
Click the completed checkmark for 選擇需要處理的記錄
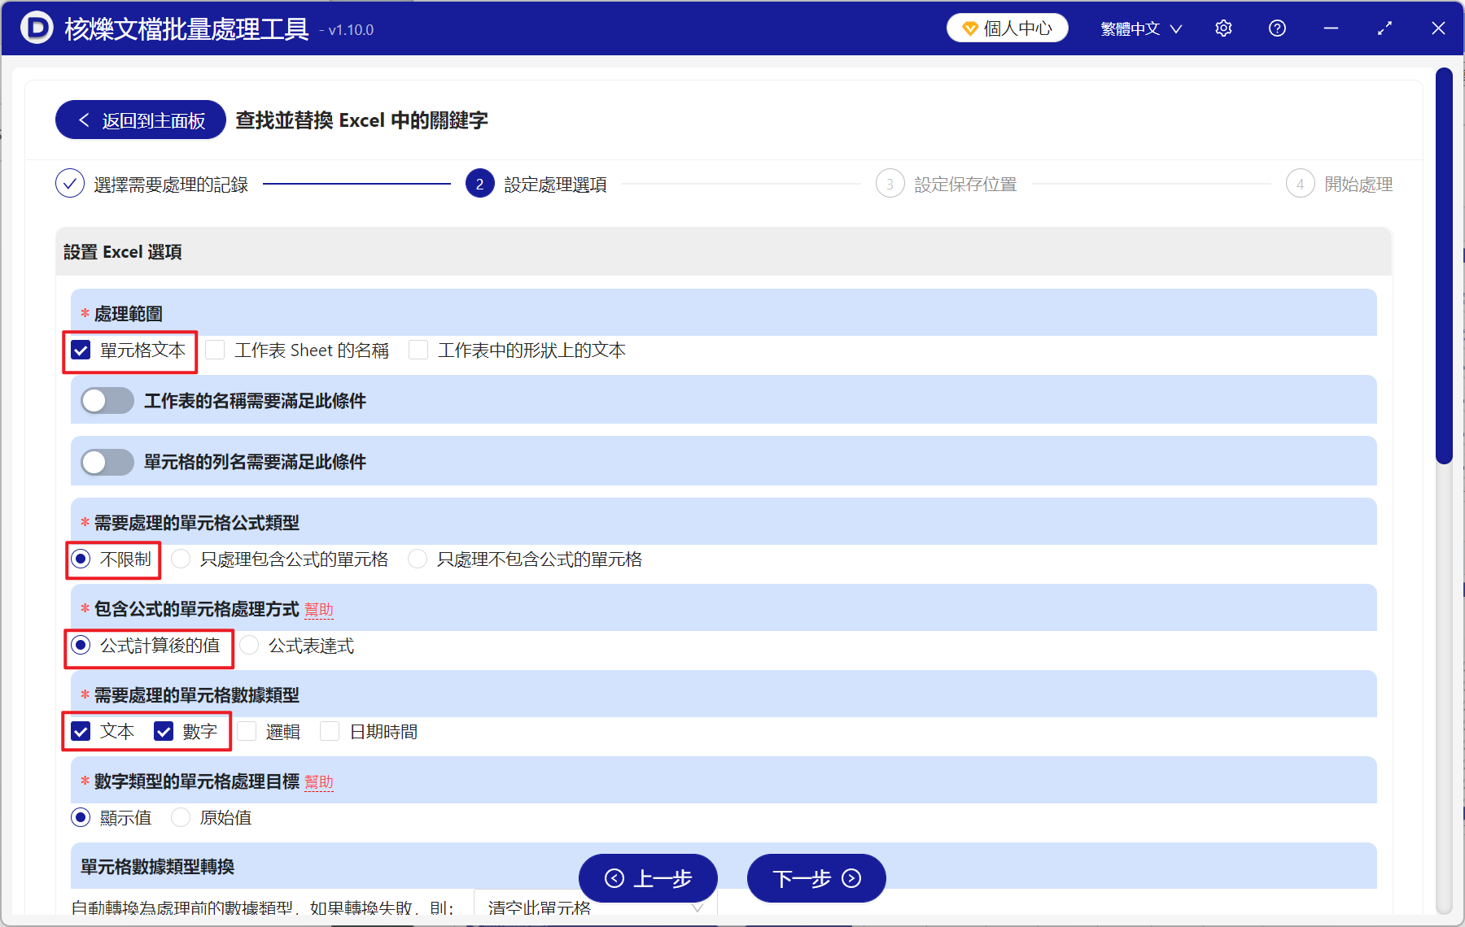tap(70, 184)
